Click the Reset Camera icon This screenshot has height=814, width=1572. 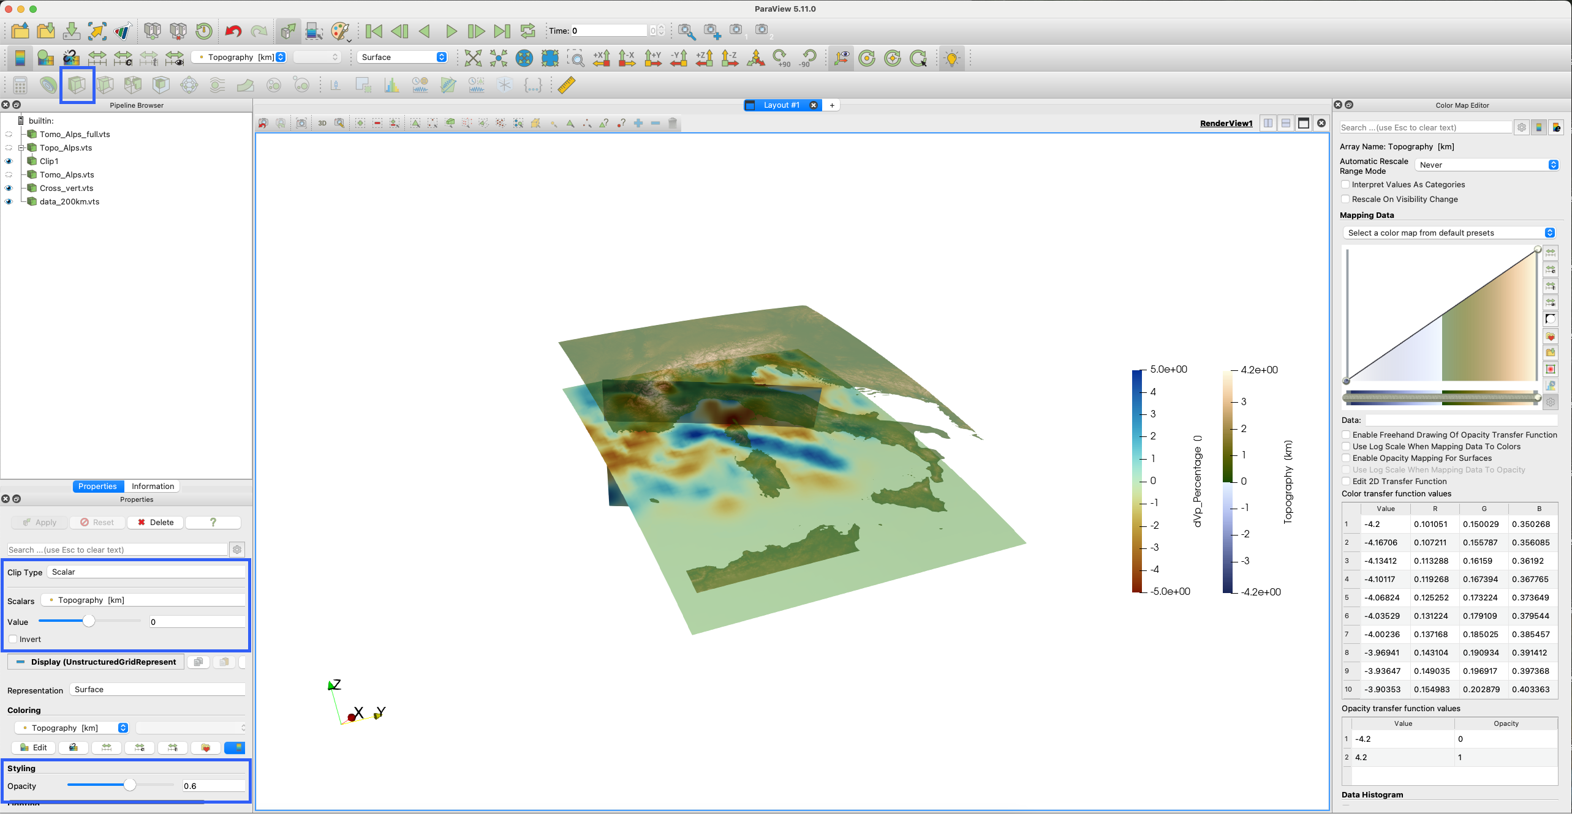473,58
